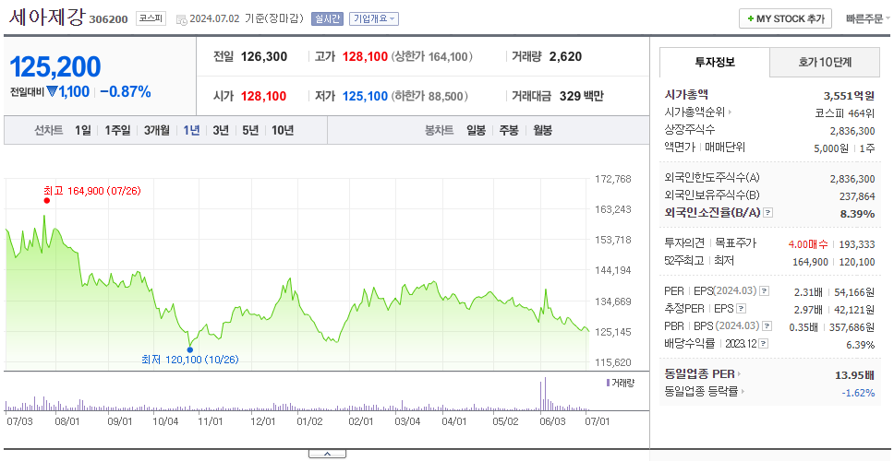Click the help icon next to 외국인소진율(B/A)

(768, 213)
